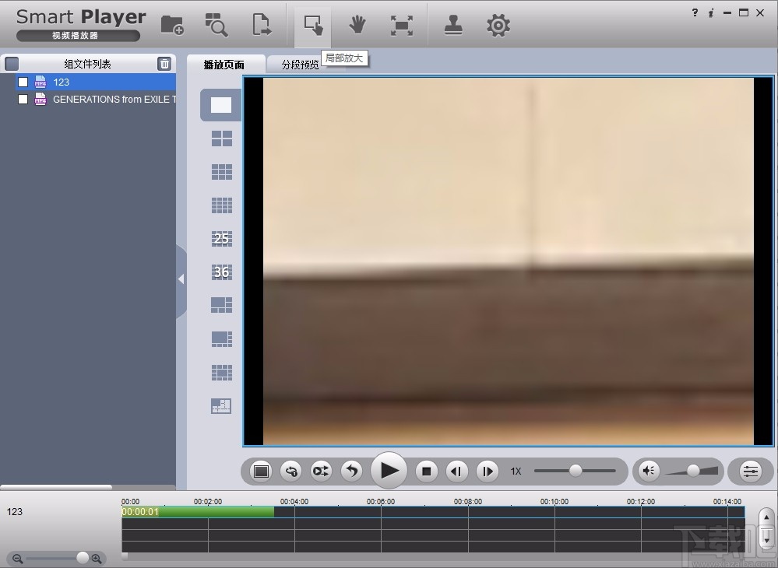Select the single-window layout
778x568 pixels.
[x=221, y=104]
